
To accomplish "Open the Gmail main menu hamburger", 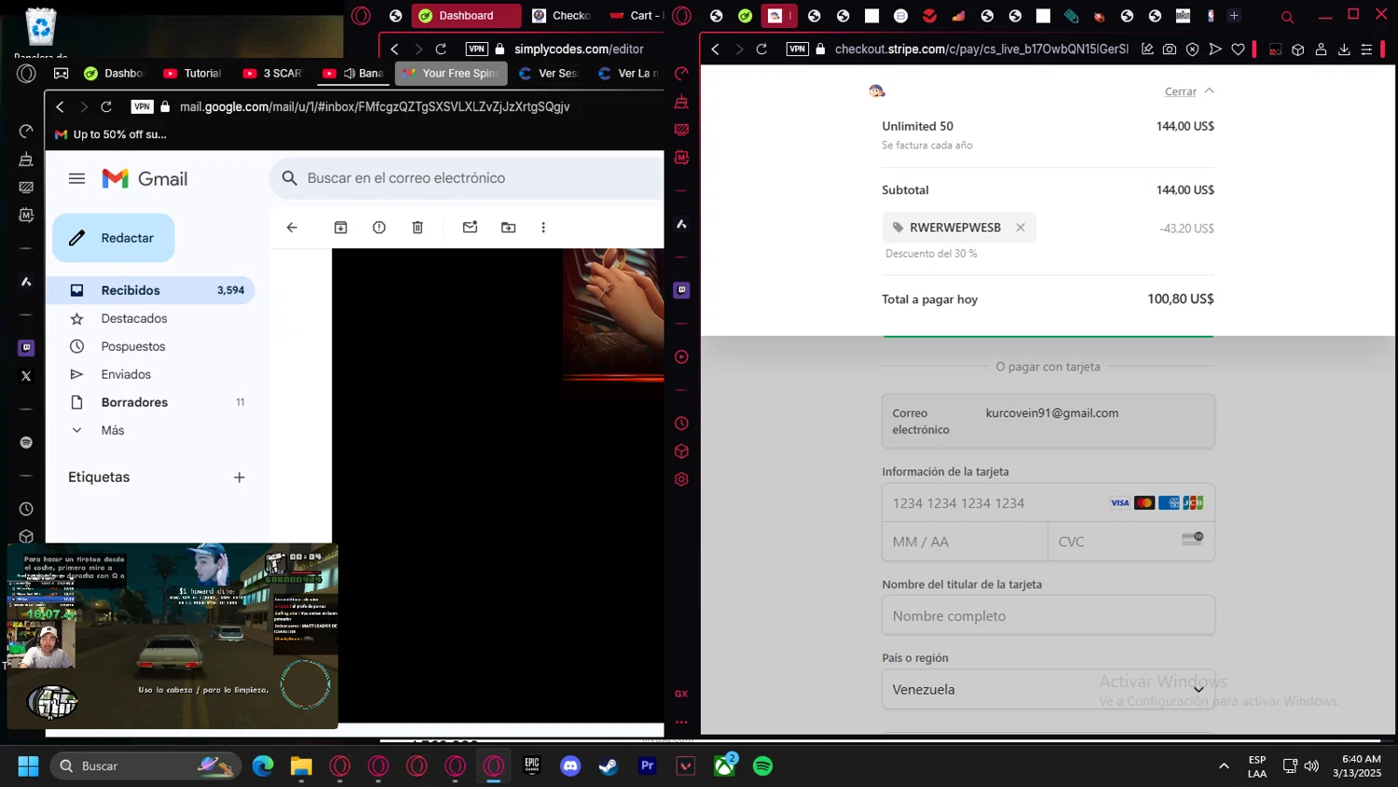I will 77,178.
